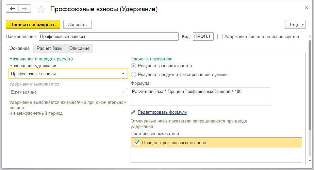Select 'Результат рассчитывается' radio option
The image size is (314, 170).
pyautogui.click(x=134, y=66)
